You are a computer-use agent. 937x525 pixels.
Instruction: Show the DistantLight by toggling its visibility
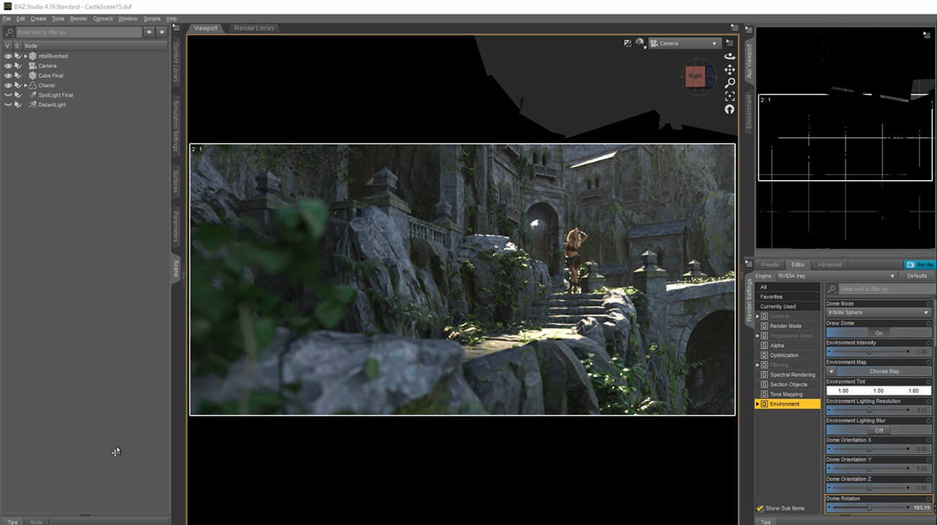coord(8,105)
